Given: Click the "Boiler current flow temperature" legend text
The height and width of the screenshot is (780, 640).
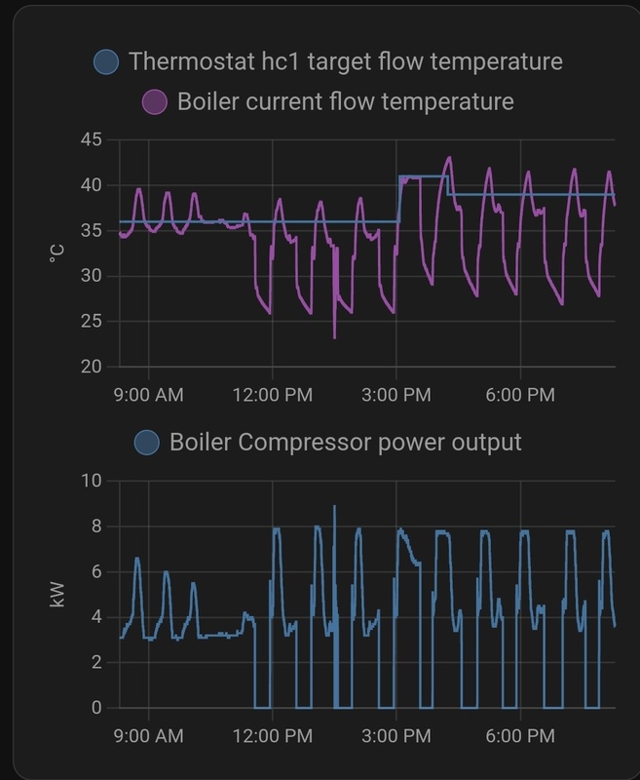Looking at the screenshot, I should point(345,101).
